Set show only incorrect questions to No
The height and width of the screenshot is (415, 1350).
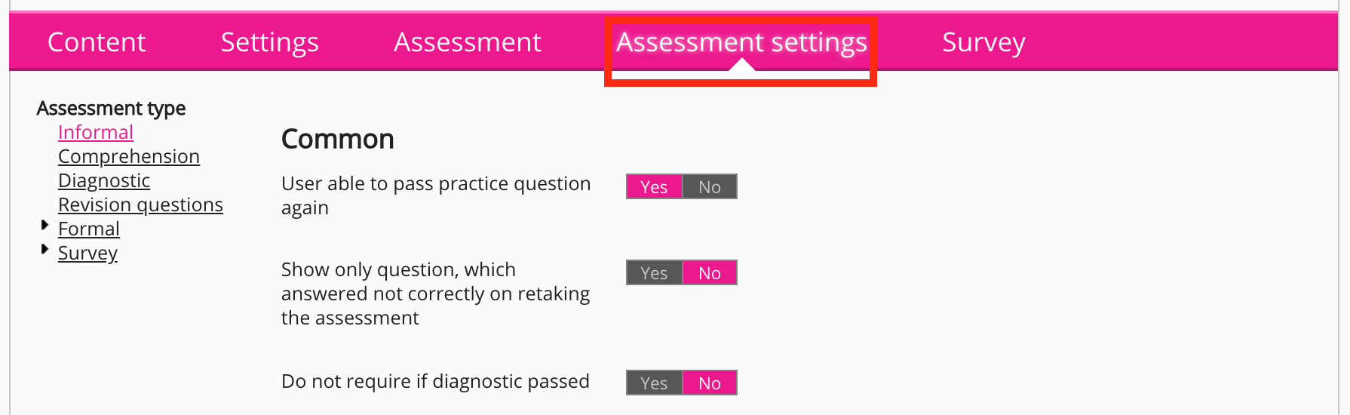[710, 272]
